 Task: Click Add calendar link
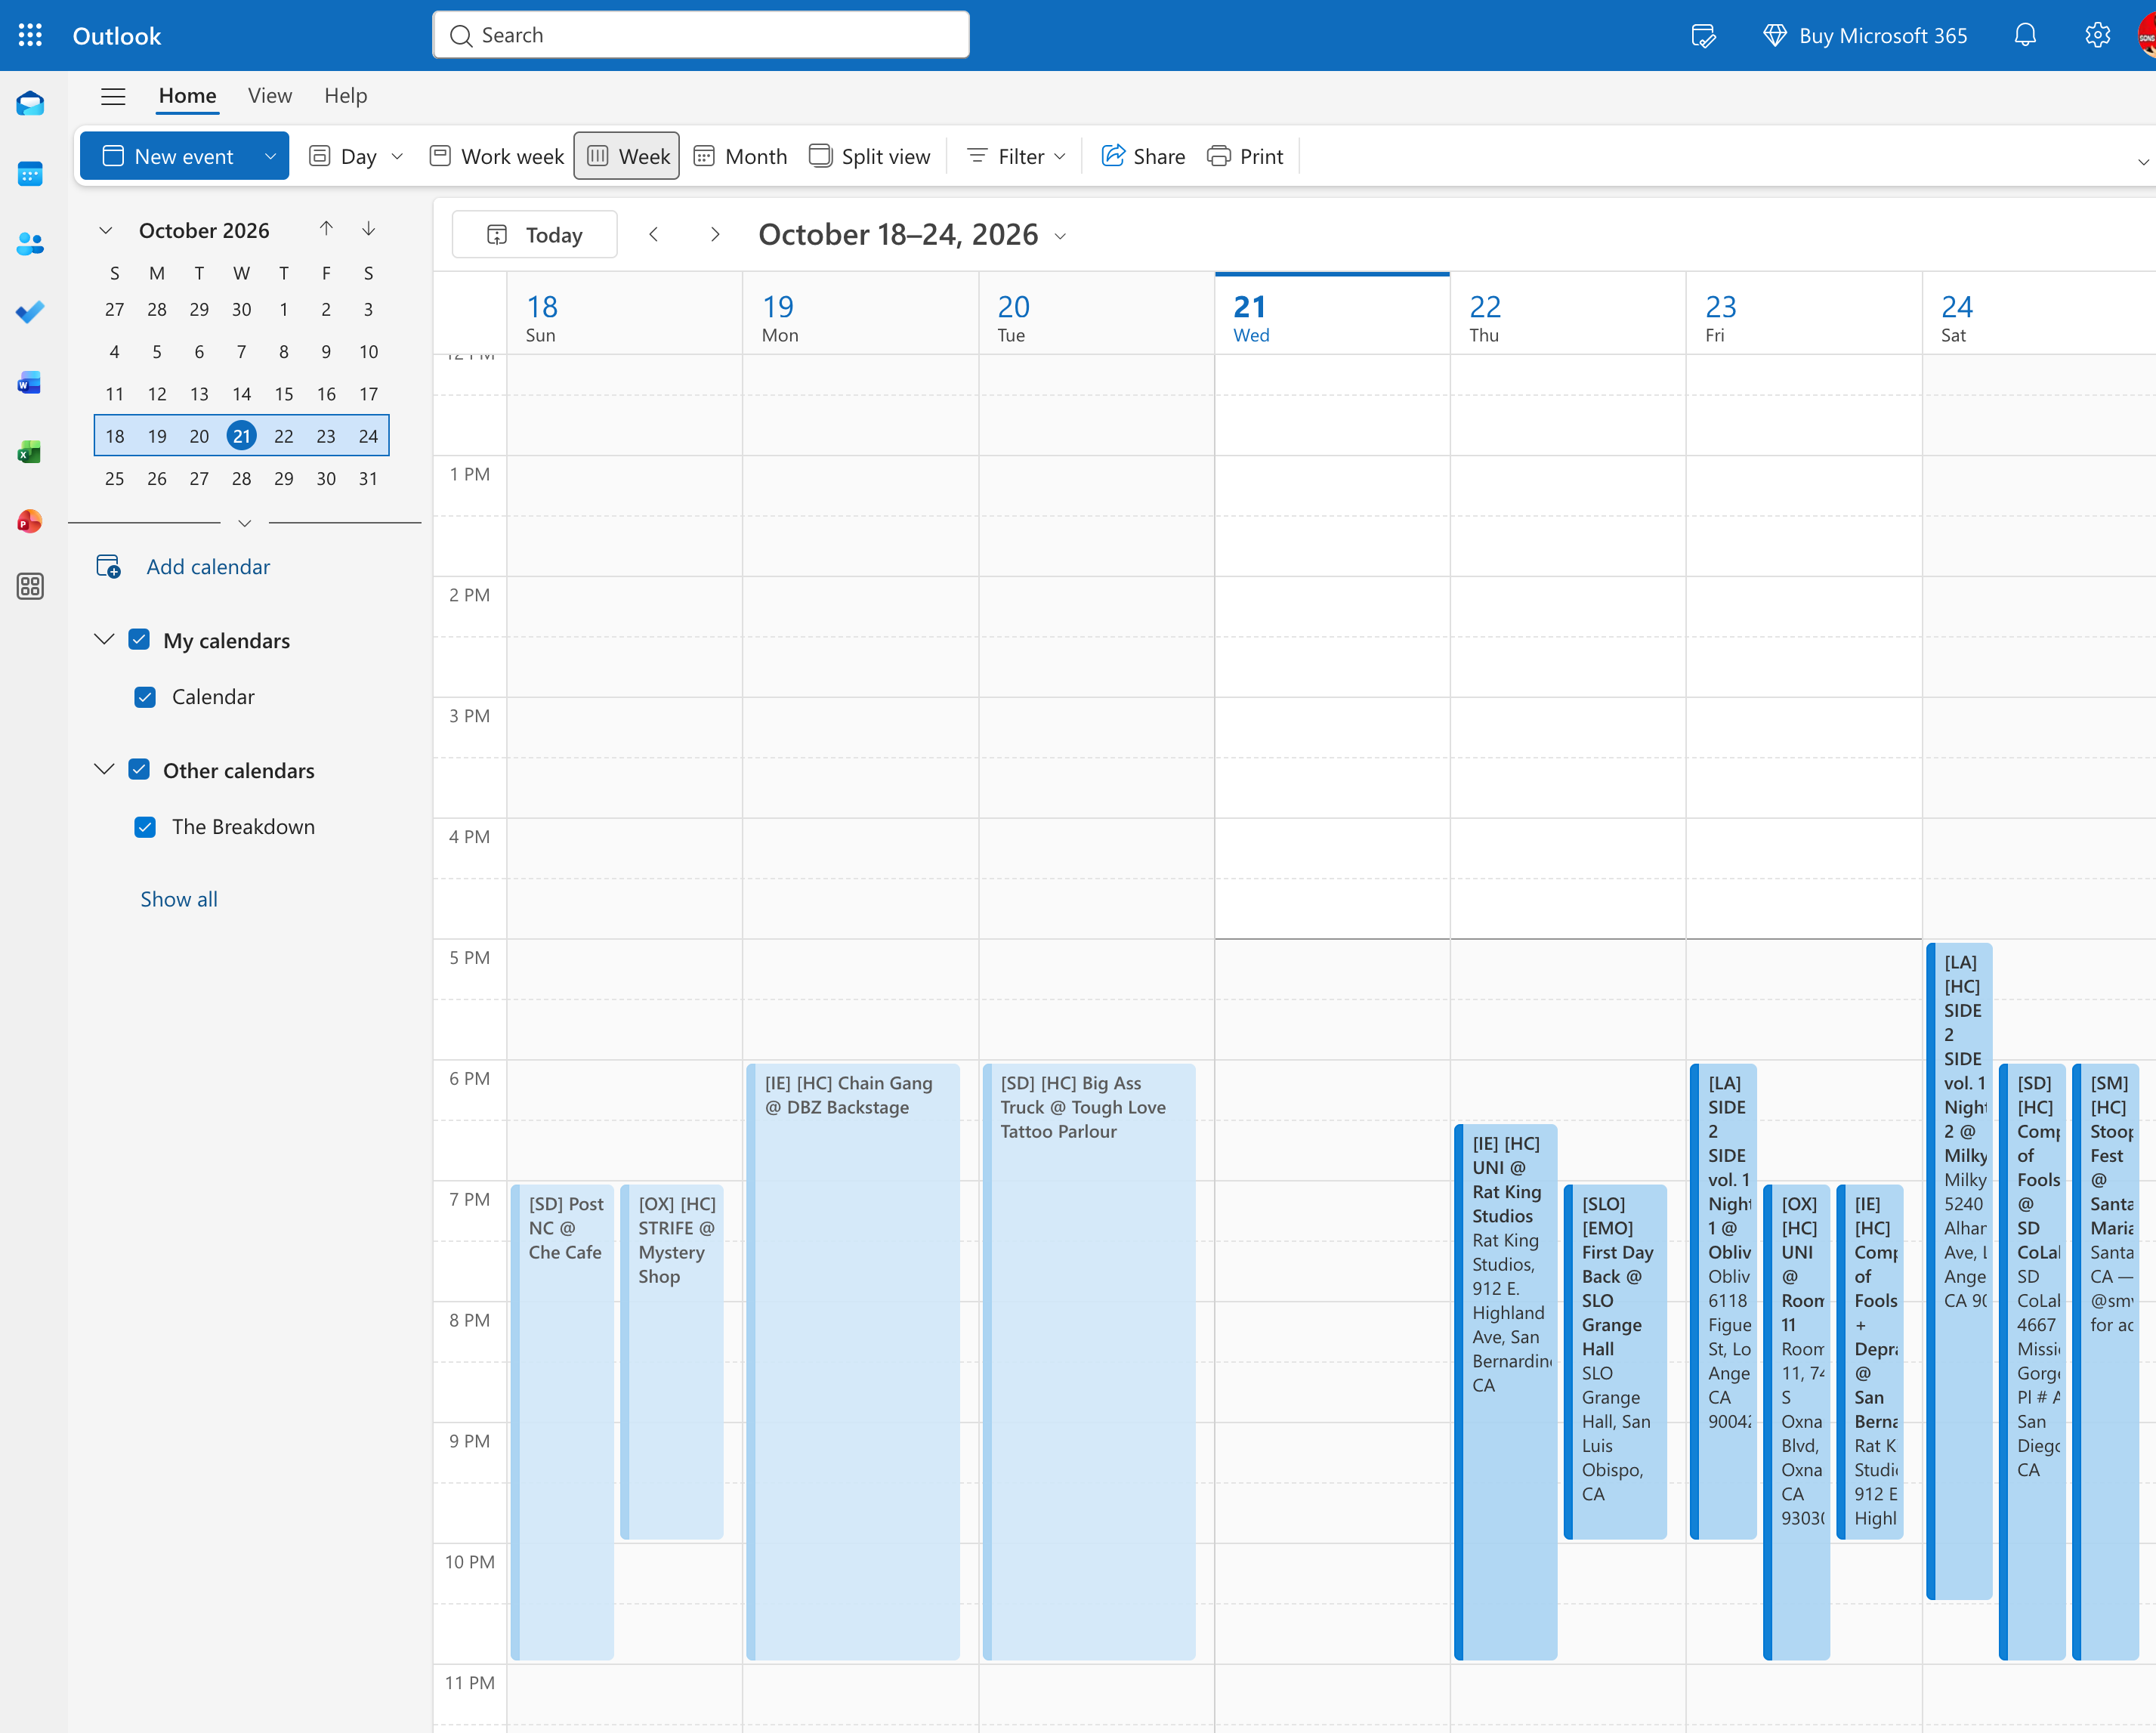208,567
